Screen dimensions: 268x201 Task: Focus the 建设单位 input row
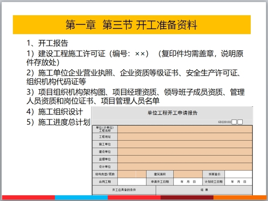coord(185,151)
